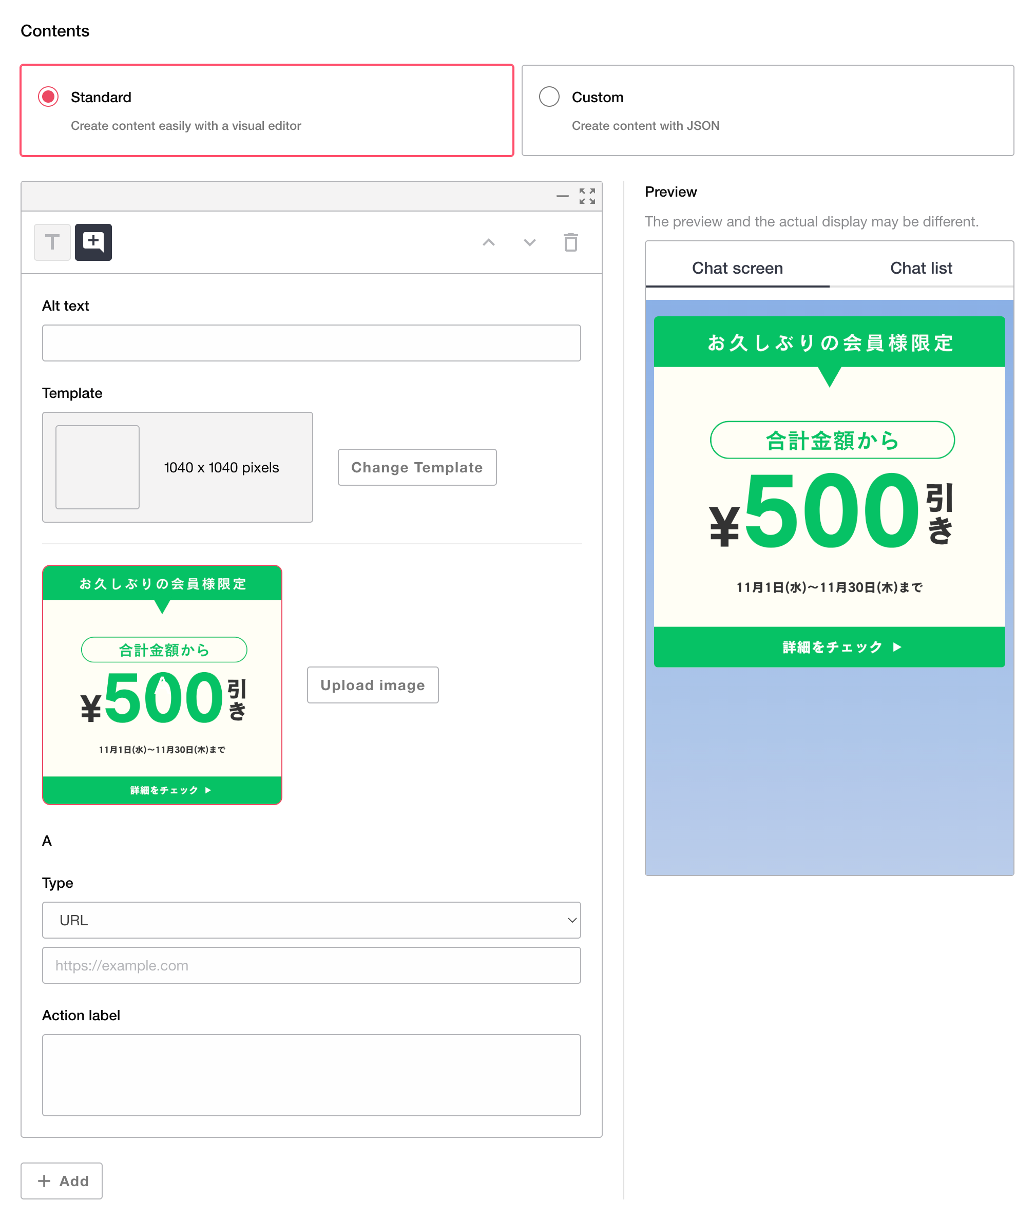Click the Alt text input field
Screen dimensions: 1035x1220
[311, 342]
